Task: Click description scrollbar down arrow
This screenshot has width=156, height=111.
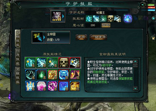Action: (135, 88)
